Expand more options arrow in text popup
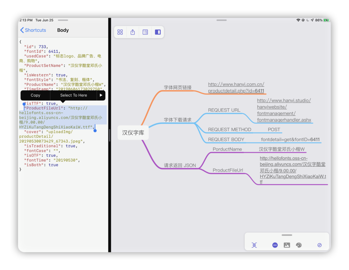349x270 pixels. (x=101, y=95)
